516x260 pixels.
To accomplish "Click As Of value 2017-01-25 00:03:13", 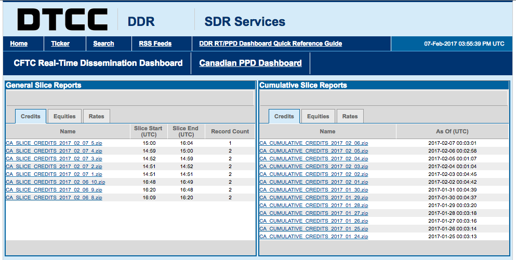I will [x=453, y=237].
